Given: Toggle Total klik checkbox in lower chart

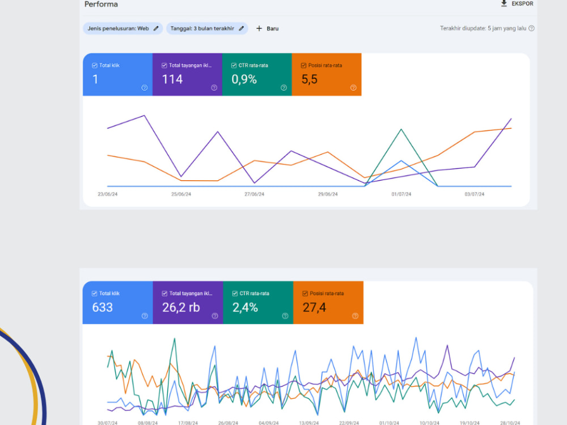Looking at the screenshot, I should pyautogui.click(x=94, y=294).
